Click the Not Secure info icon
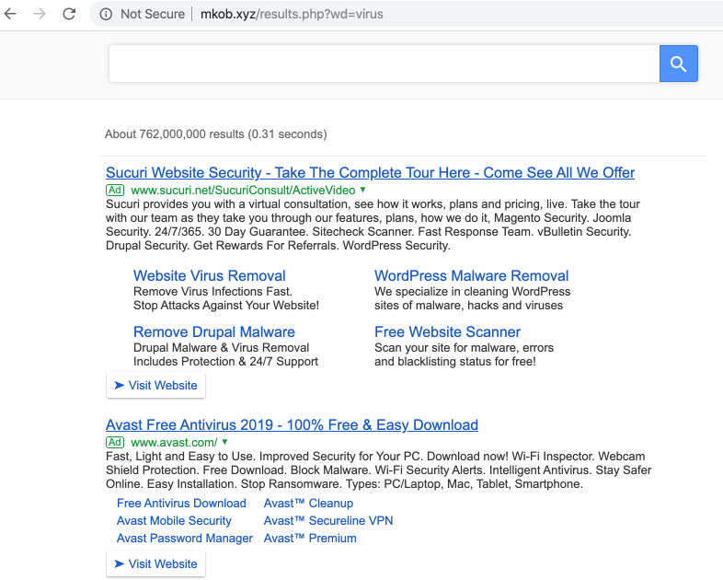The image size is (723, 580). pyautogui.click(x=105, y=15)
